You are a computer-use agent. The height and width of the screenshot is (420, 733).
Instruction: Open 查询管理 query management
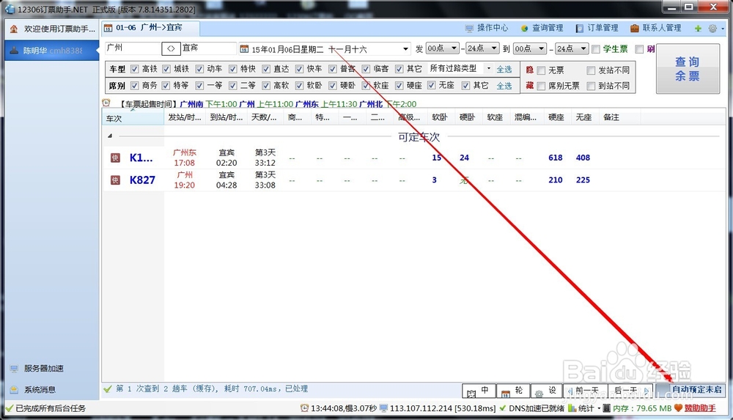(542, 28)
